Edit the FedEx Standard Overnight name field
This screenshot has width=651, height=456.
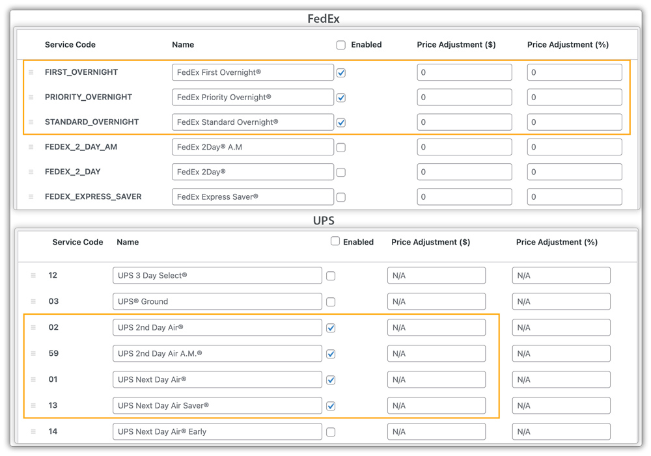point(253,122)
